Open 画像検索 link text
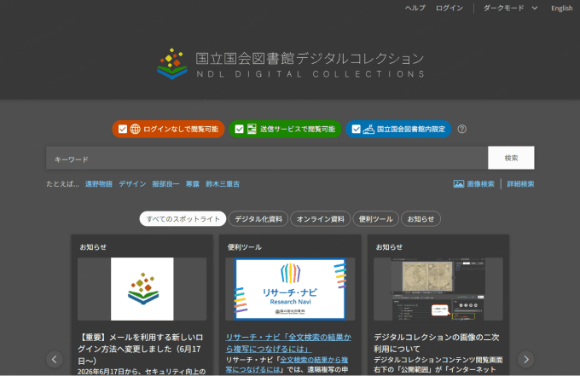This screenshot has height=376, width=580. (480, 184)
